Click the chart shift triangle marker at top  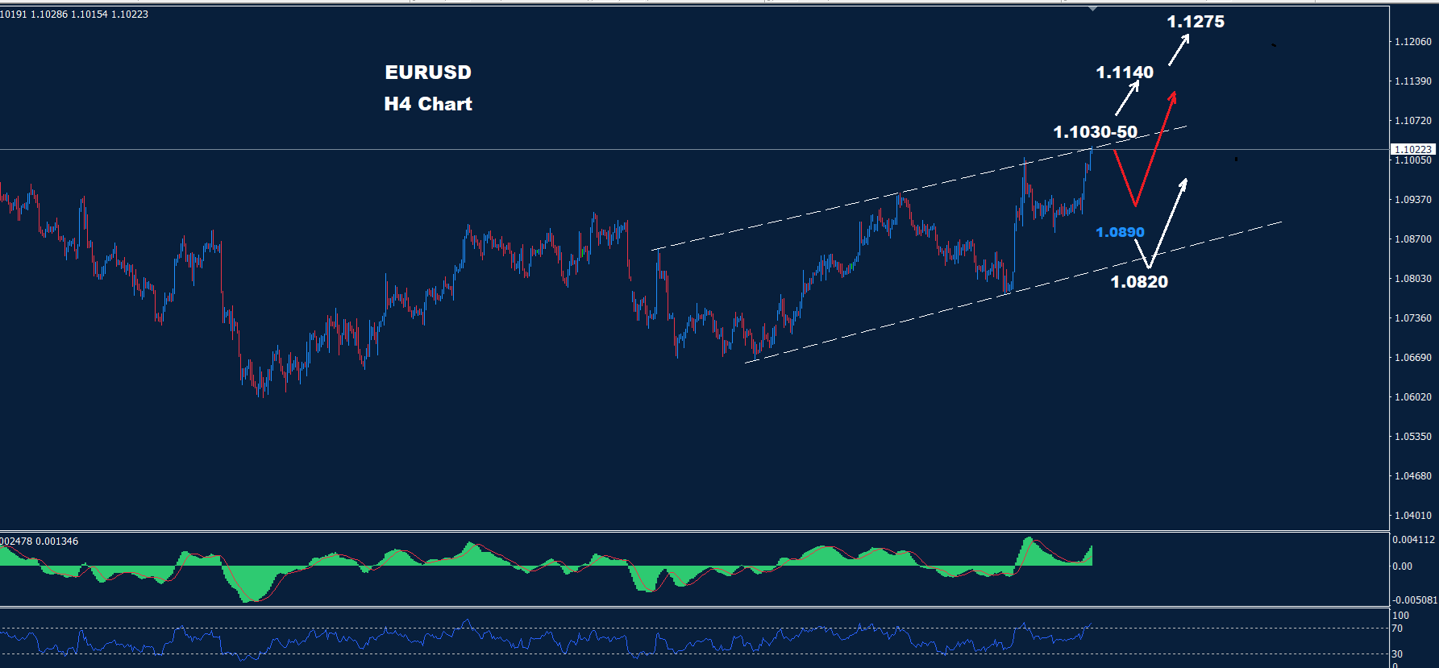[x=1092, y=8]
